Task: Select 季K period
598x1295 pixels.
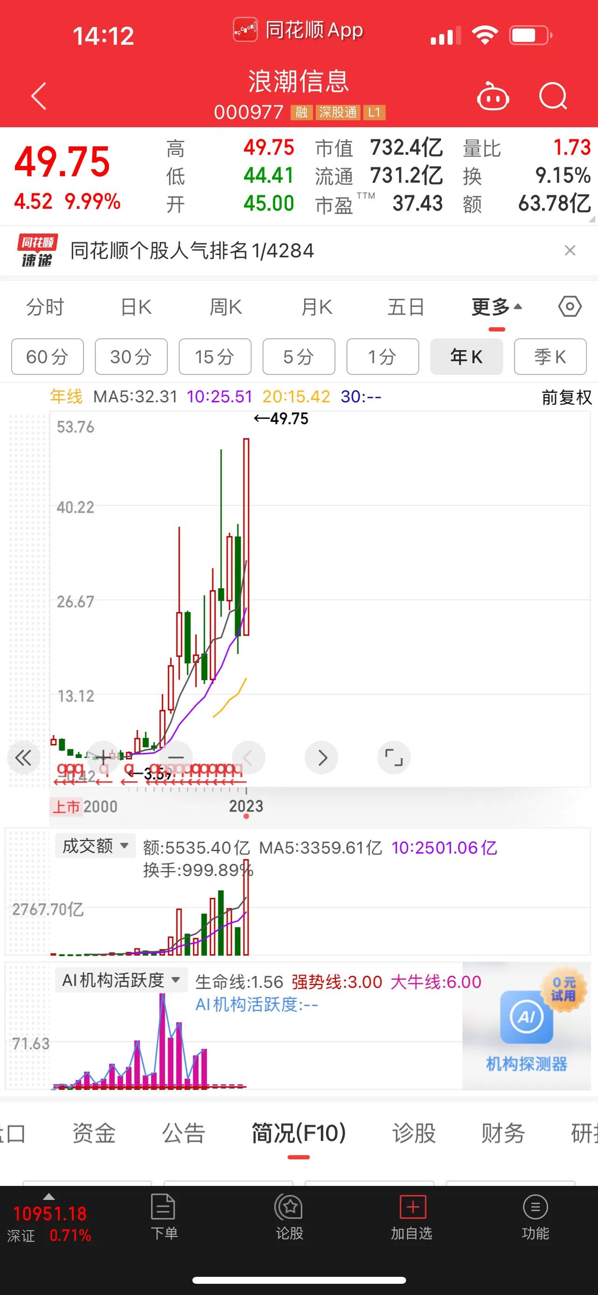Action: pyautogui.click(x=550, y=356)
